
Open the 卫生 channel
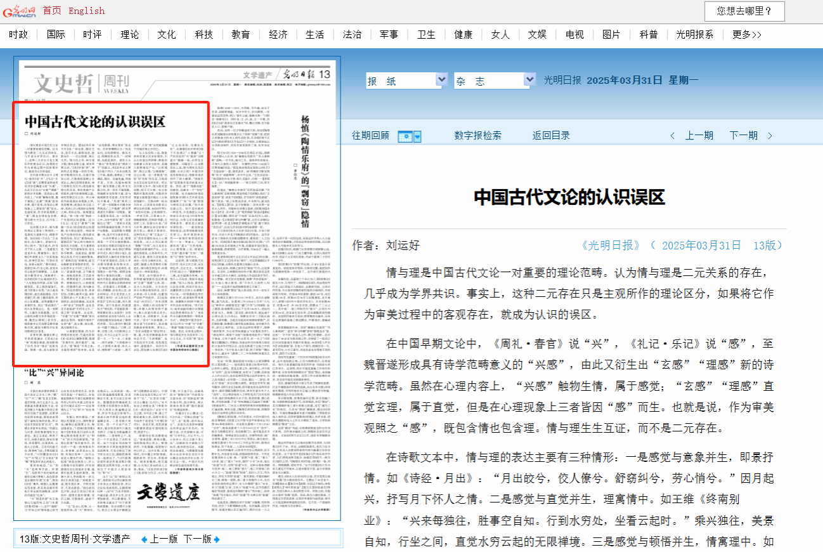point(427,34)
